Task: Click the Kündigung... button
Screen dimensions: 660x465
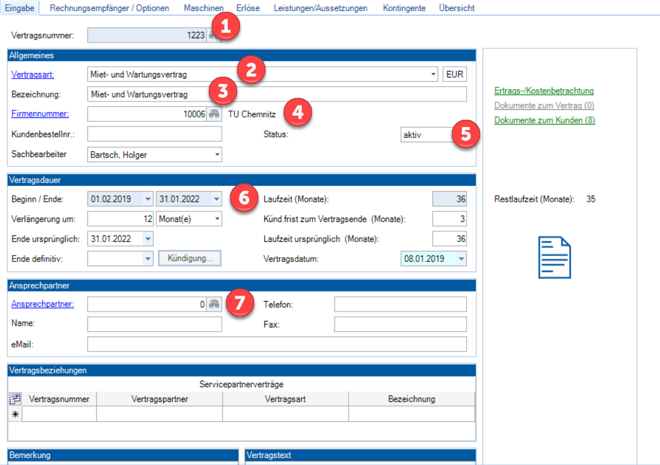Action: click(x=189, y=258)
